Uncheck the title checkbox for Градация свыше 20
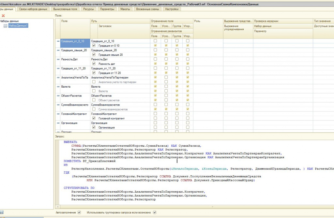The height and width of the screenshot is (218, 334). click(94, 55)
